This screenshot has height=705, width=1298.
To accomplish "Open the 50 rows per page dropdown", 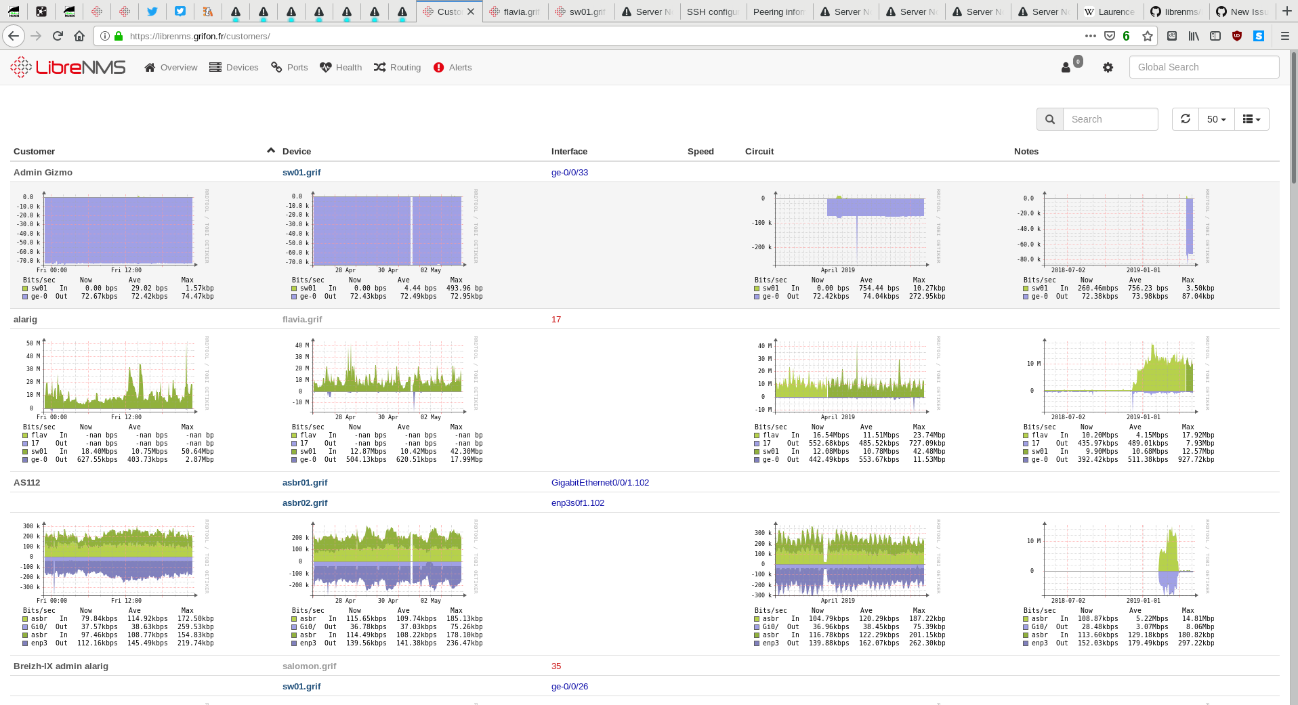I will coord(1215,119).
